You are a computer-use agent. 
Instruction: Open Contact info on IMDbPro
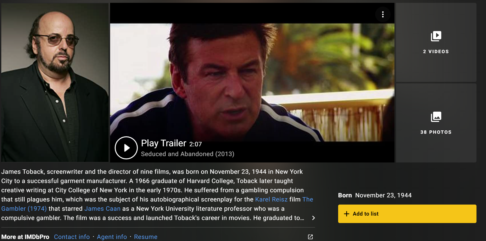coord(72,237)
